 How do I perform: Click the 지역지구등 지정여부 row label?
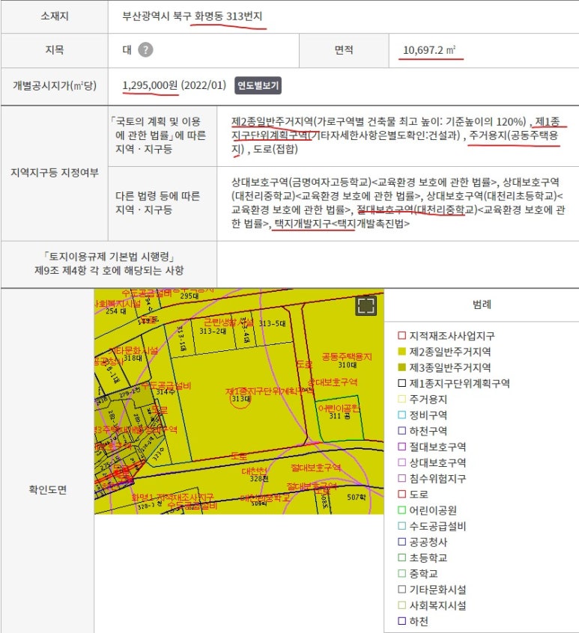click(x=55, y=173)
